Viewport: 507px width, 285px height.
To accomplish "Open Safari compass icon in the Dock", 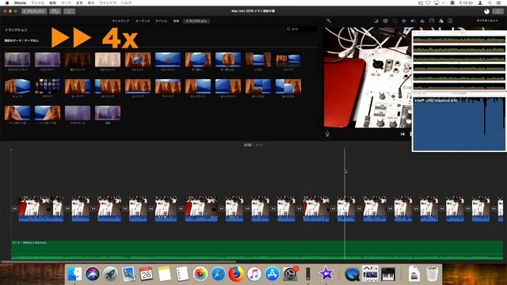I will 219,274.
